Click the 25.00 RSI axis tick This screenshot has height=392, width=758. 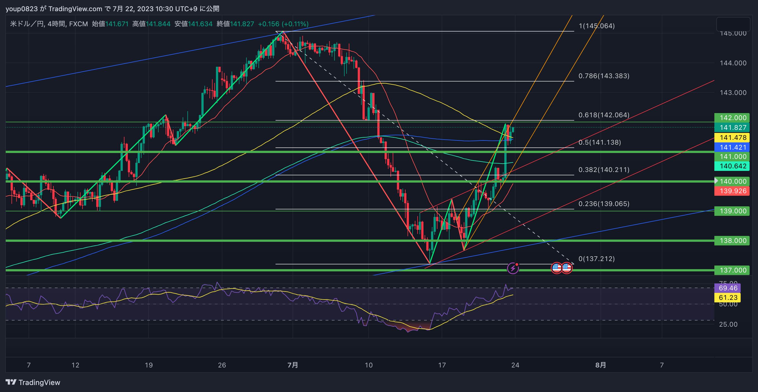728,324
